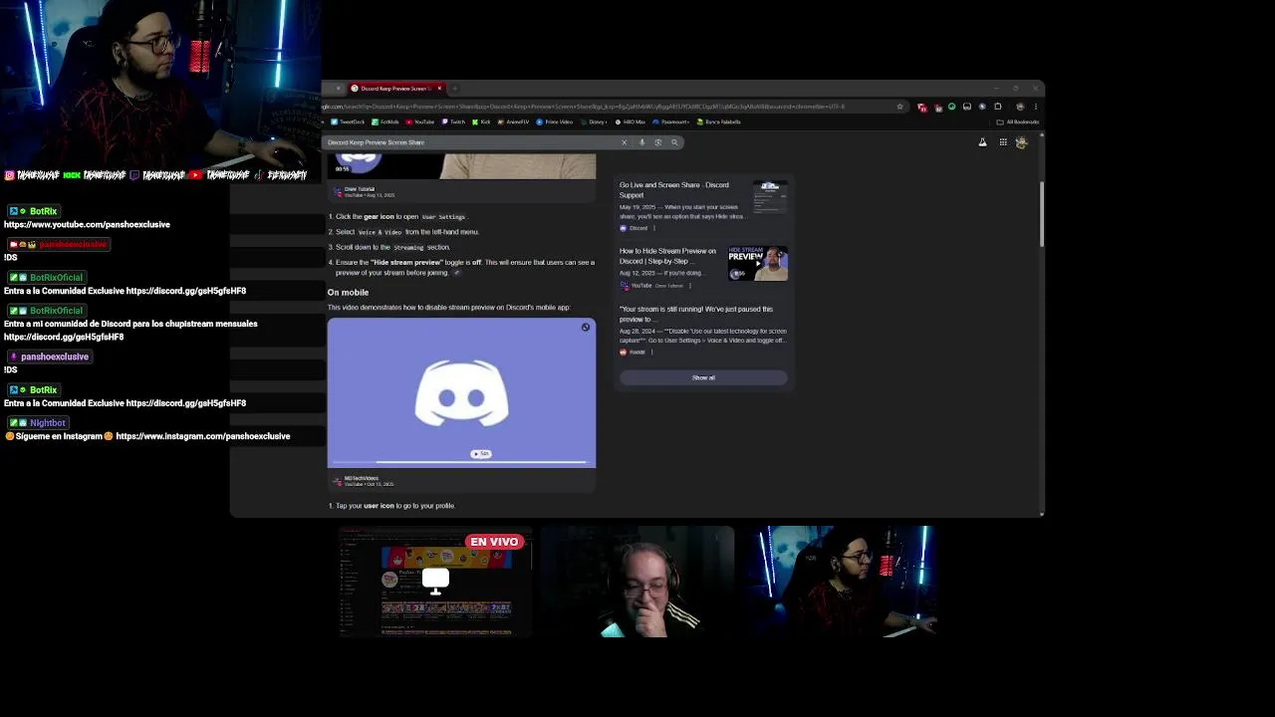Submit search with the magnifier icon
This screenshot has height=717, width=1275.
(x=674, y=142)
